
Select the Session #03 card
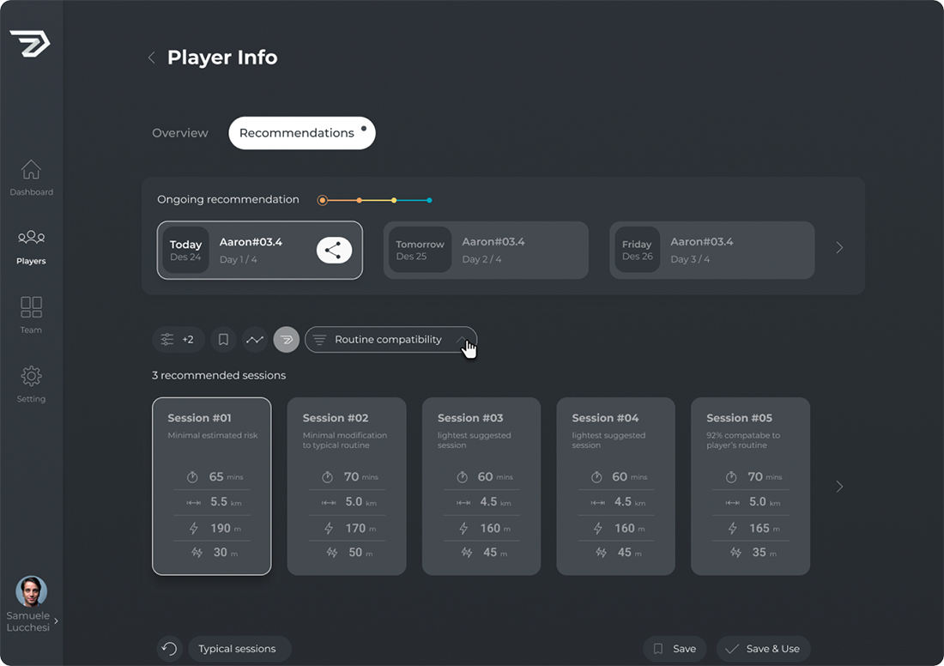[x=481, y=486]
